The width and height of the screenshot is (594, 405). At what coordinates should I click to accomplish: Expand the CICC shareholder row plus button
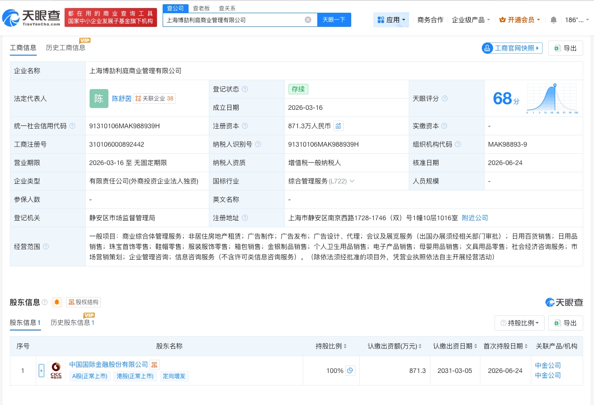pyautogui.click(x=41, y=371)
